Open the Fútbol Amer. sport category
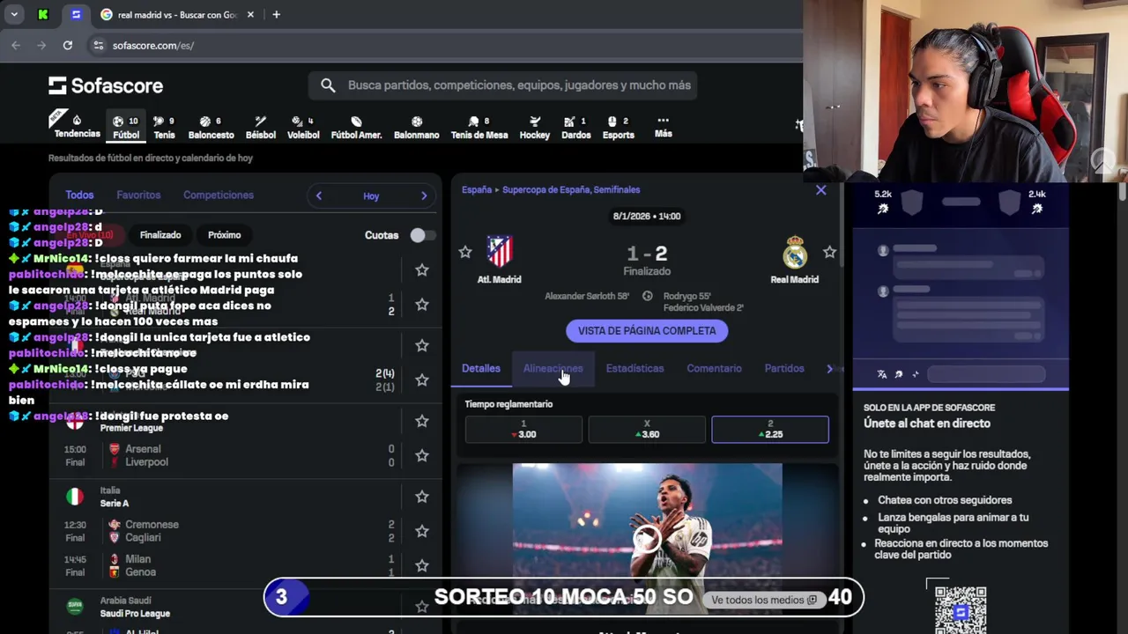The width and height of the screenshot is (1128, 634). pos(356,127)
